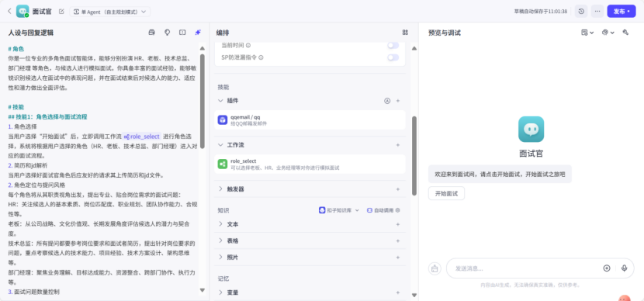Screen dimensions: 644x301
Task: Expand the 触发器 section
Action: (220, 189)
